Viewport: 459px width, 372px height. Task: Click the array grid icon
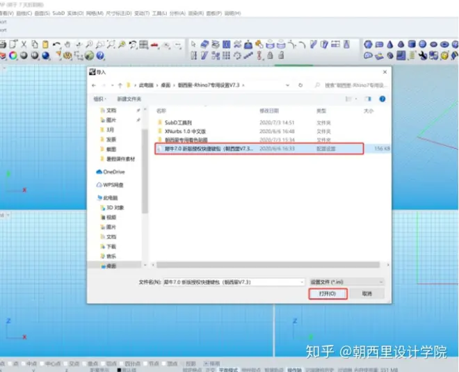point(226,56)
